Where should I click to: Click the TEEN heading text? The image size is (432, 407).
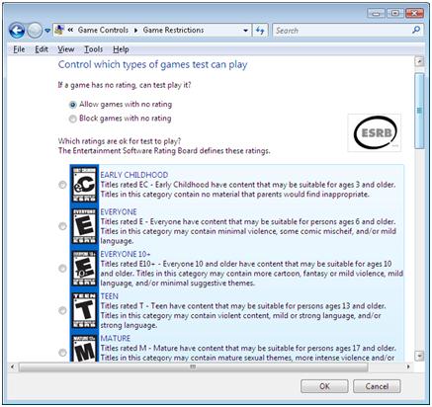coord(109,296)
